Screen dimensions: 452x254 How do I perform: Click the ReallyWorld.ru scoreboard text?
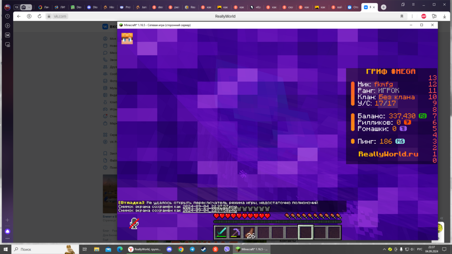point(388,154)
